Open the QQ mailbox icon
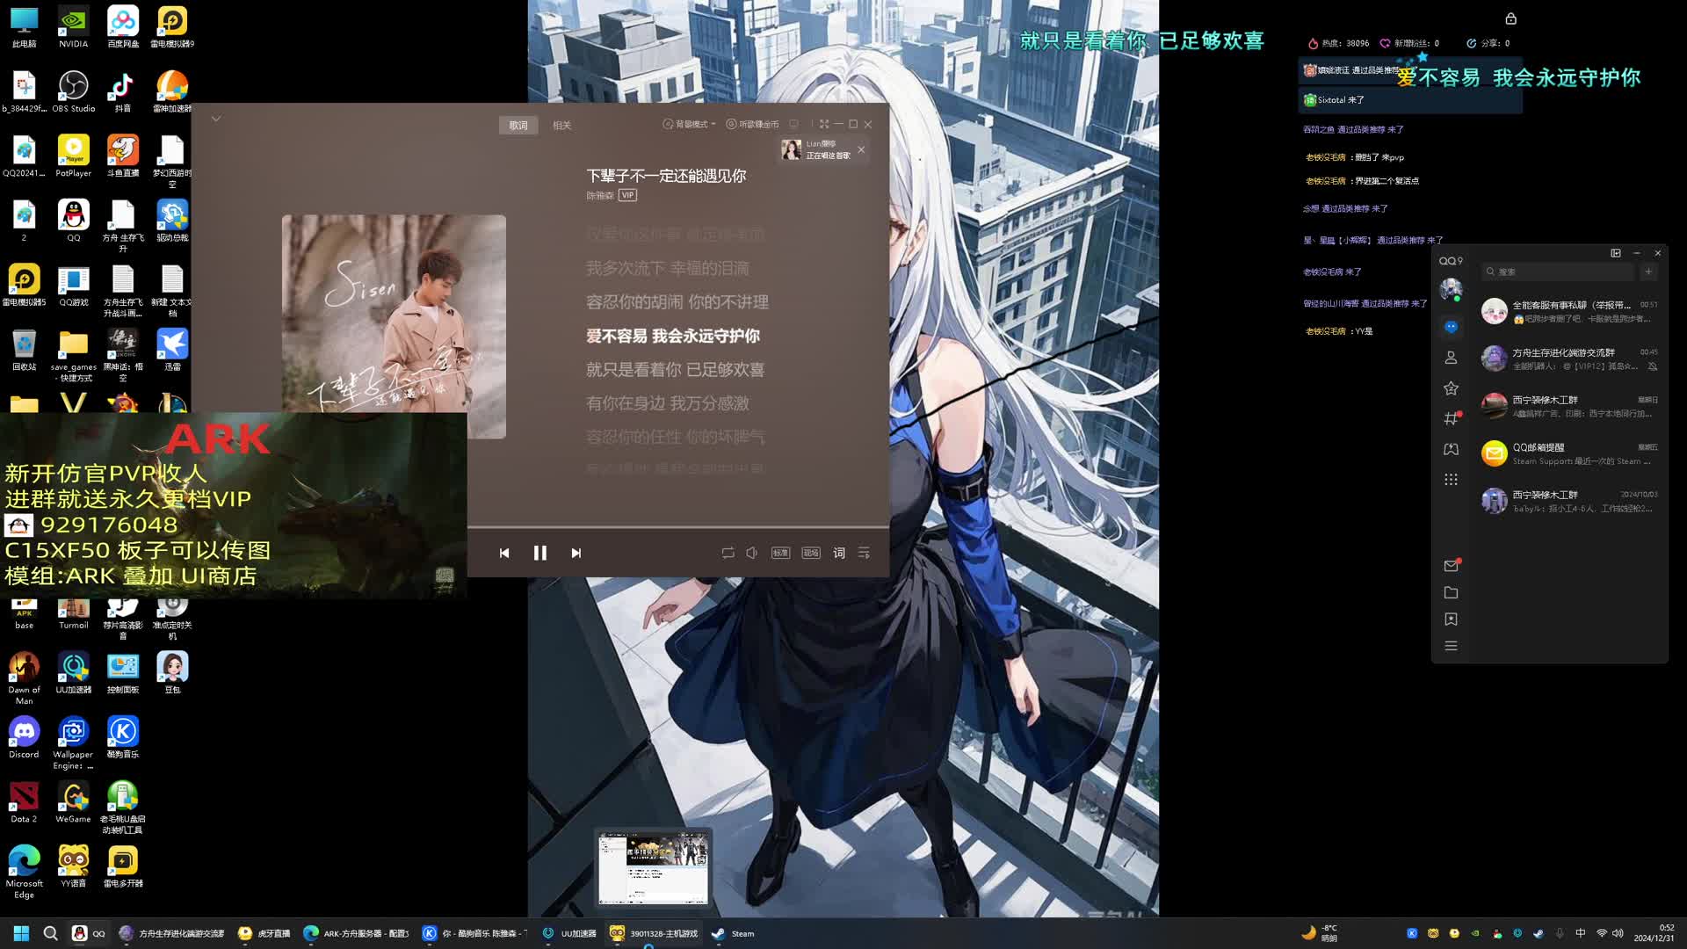 tap(1451, 565)
